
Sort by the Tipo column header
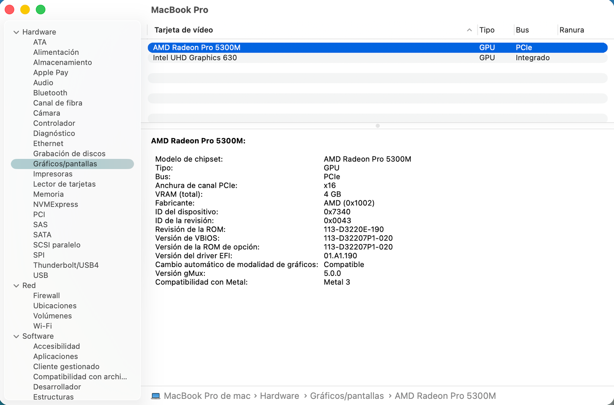pos(487,30)
